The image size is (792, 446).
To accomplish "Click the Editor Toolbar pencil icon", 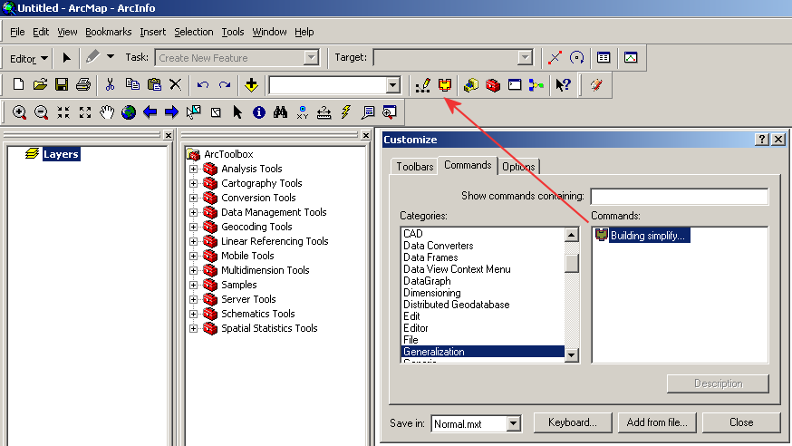I will [x=423, y=85].
